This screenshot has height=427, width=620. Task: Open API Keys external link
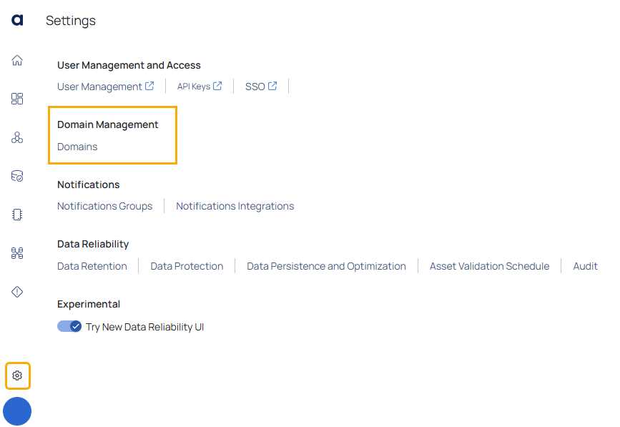[200, 87]
